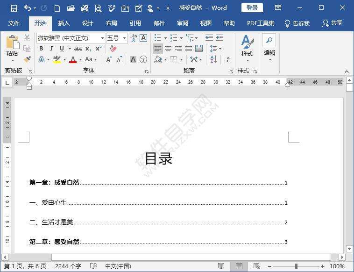The height and width of the screenshot is (272, 354).
Task: Apply character border icon
Action: [143, 38]
